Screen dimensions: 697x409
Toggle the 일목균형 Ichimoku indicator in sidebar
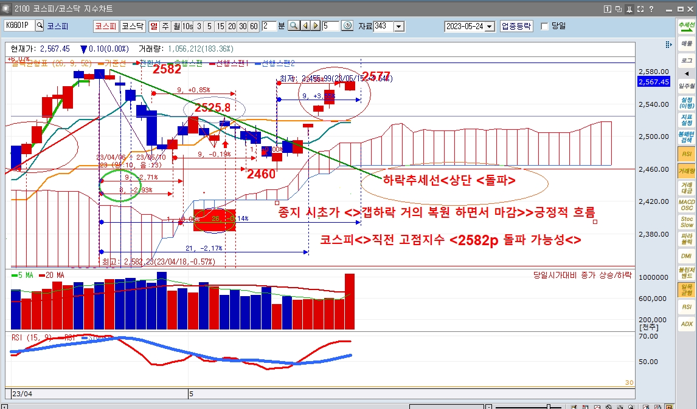point(687,289)
